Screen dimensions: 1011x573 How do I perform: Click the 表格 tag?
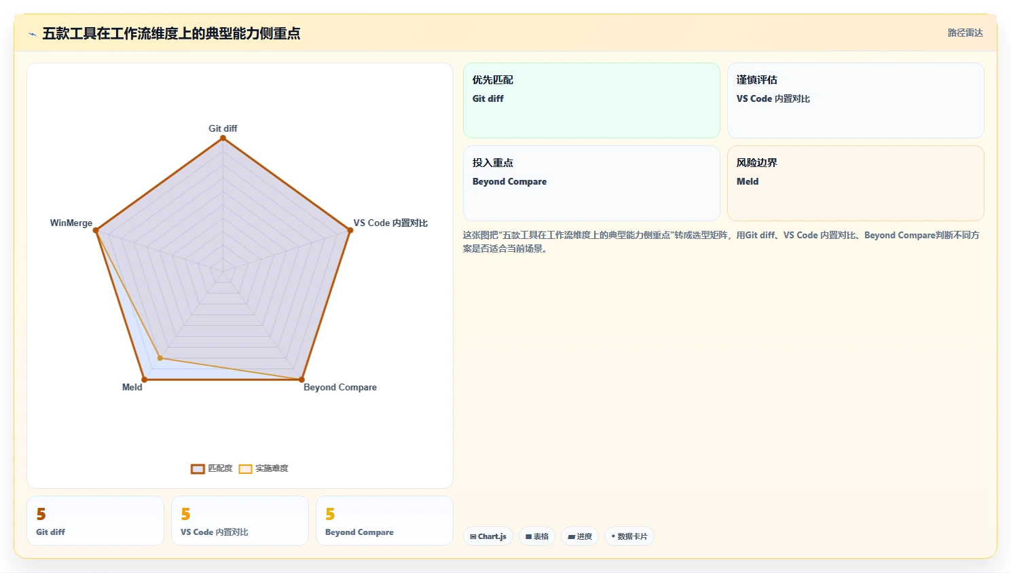tap(537, 536)
